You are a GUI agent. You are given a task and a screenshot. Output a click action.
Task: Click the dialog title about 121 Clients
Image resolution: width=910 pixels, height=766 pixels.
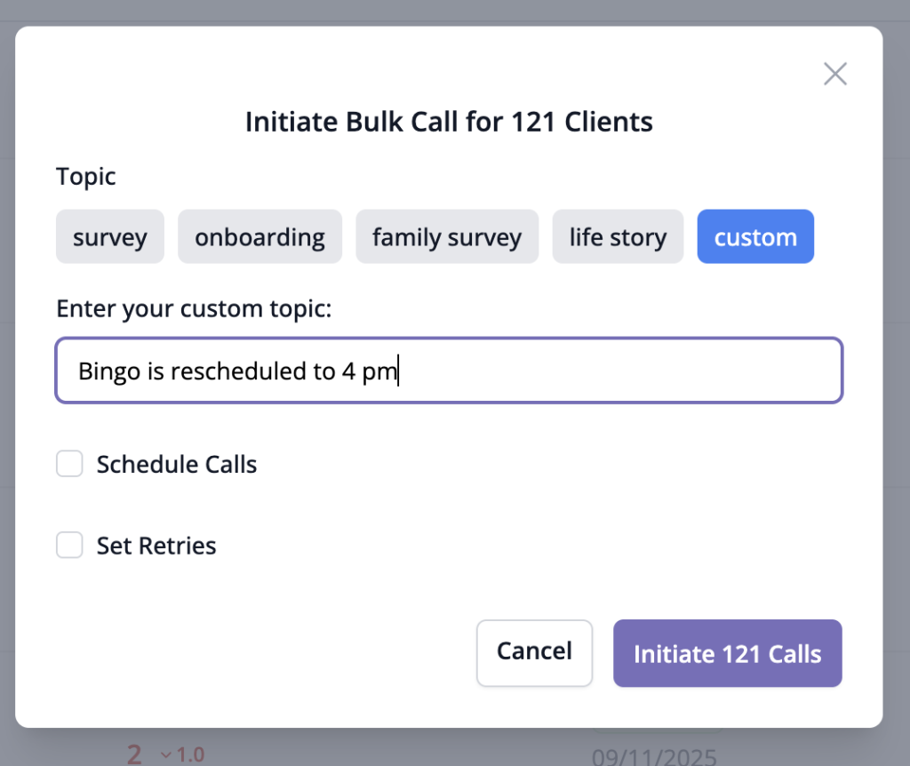[x=449, y=122]
